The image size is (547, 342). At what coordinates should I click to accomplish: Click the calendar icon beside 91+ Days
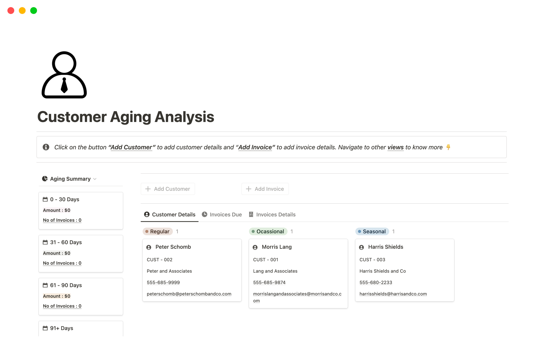point(45,328)
